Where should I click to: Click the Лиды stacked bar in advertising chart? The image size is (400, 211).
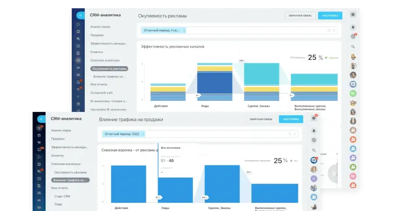pos(215,82)
